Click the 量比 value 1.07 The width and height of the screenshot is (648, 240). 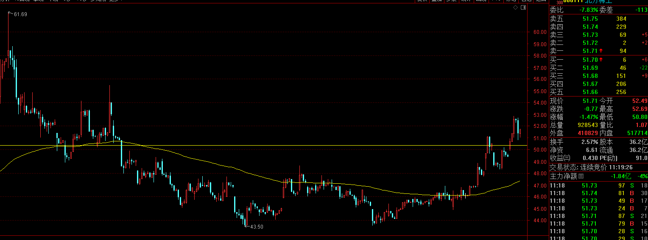point(641,125)
